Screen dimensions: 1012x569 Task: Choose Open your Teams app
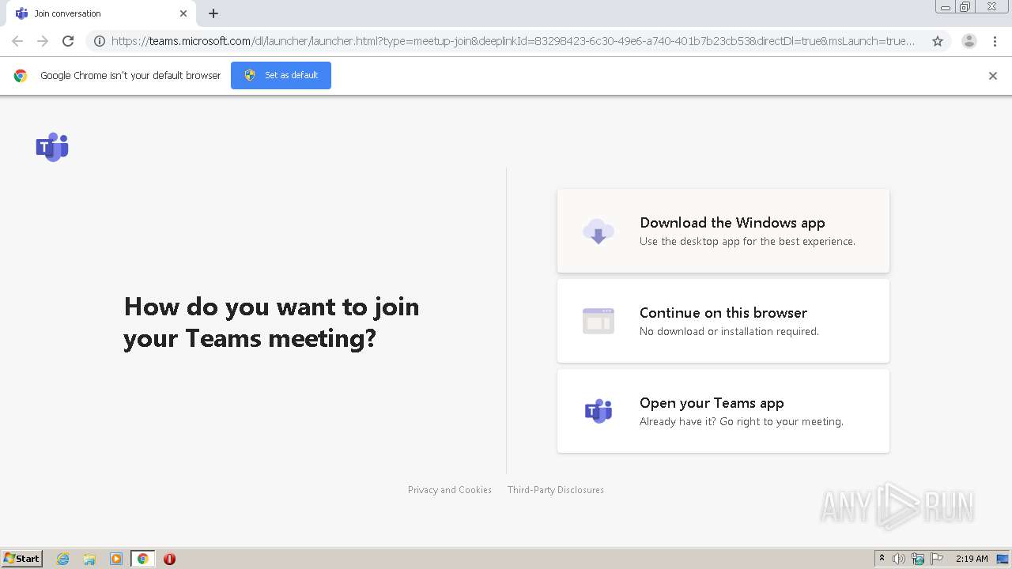point(723,411)
